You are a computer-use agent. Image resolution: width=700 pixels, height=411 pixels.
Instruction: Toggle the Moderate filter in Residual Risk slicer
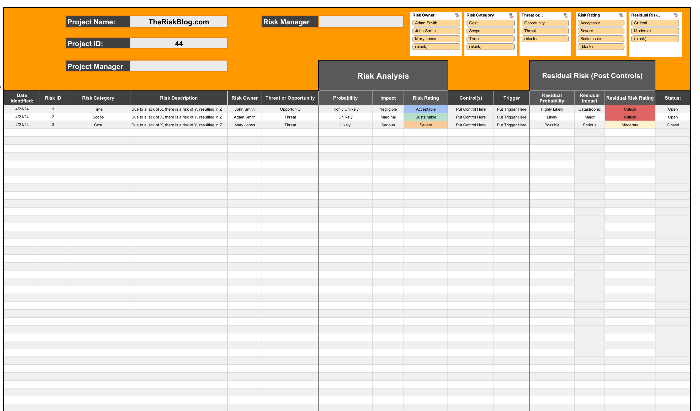pyautogui.click(x=655, y=31)
